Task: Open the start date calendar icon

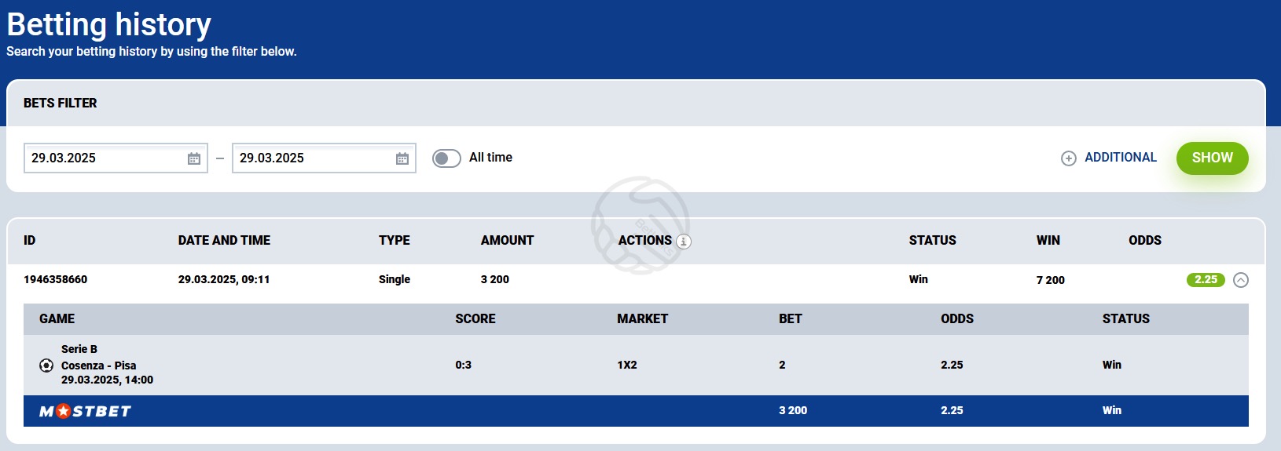Action: 194,158
